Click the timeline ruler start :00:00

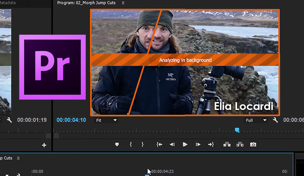37,171
